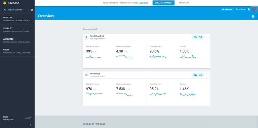The image size is (258, 128).
Task: Collapse the sidebar with the chevron
Action: pos(30,125)
